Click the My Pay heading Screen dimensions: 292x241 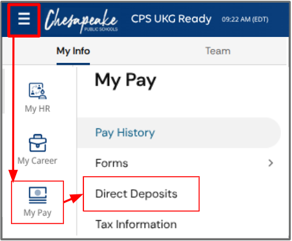point(125,80)
